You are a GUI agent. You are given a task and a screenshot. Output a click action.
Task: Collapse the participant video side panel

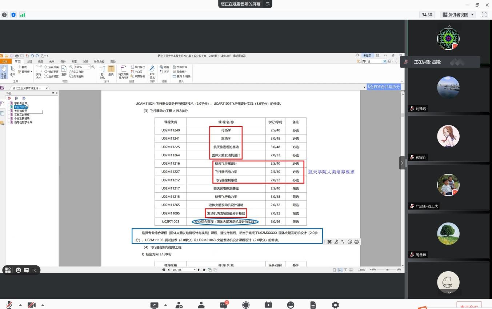click(402, 162)
